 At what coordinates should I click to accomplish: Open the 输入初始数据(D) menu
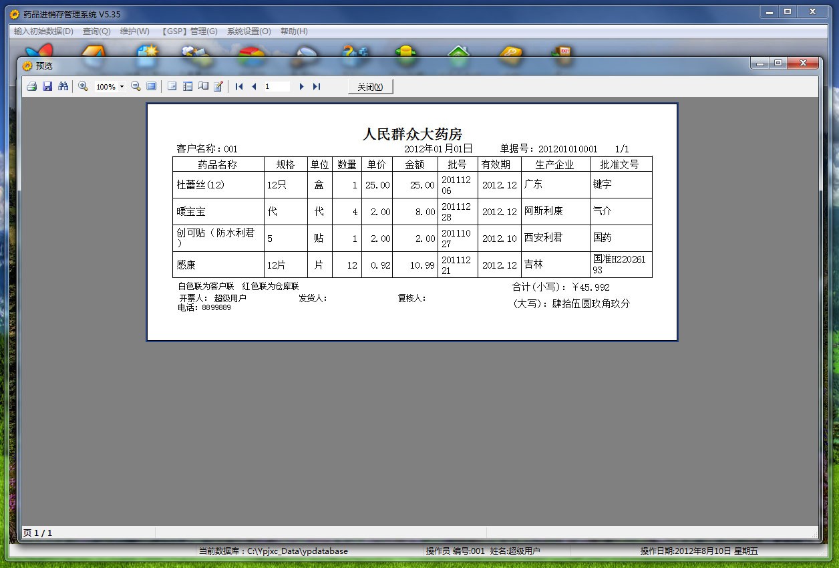click(x=43, y=31)
